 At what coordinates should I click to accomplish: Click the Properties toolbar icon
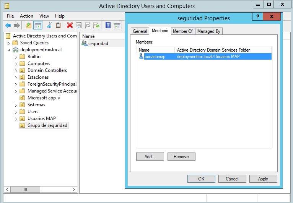tap(79, 26)
